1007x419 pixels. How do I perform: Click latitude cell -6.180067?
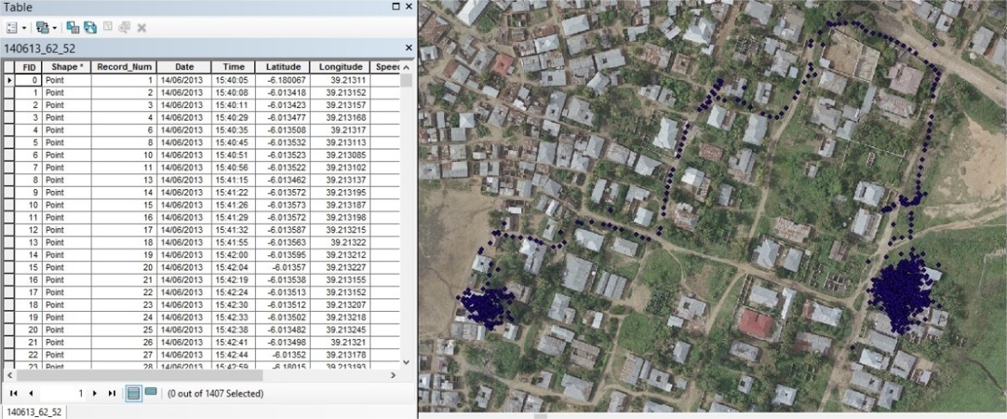[x=283, y=80]
